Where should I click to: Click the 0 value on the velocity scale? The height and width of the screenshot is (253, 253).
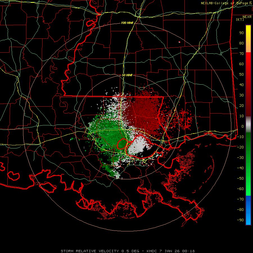[x=243, y=126]
